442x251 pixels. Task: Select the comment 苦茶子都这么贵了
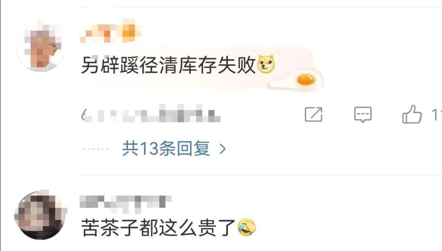158,227
